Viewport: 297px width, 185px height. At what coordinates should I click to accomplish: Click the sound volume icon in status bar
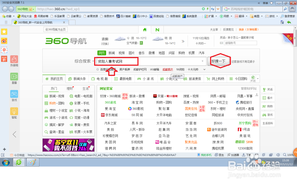(x=278, y=155)
